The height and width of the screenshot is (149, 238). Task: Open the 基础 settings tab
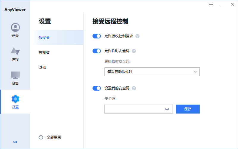pyautogui.click(x=43, y=67)
